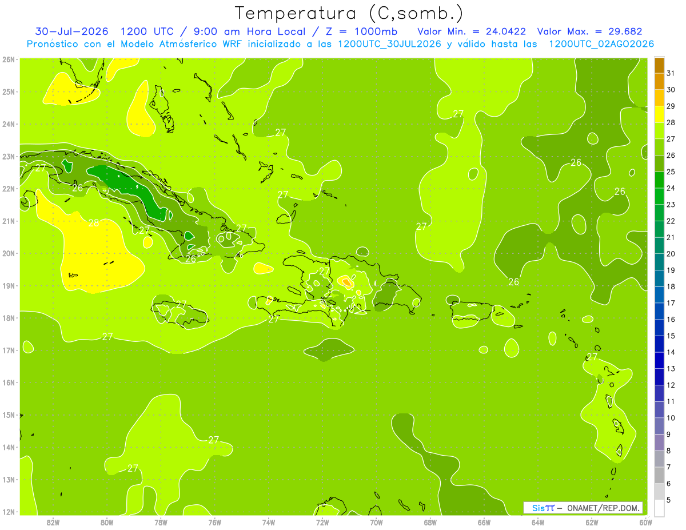
Task: Click the initialization time '1200UTC_30JUL2026'
Action: click(389, 44)
